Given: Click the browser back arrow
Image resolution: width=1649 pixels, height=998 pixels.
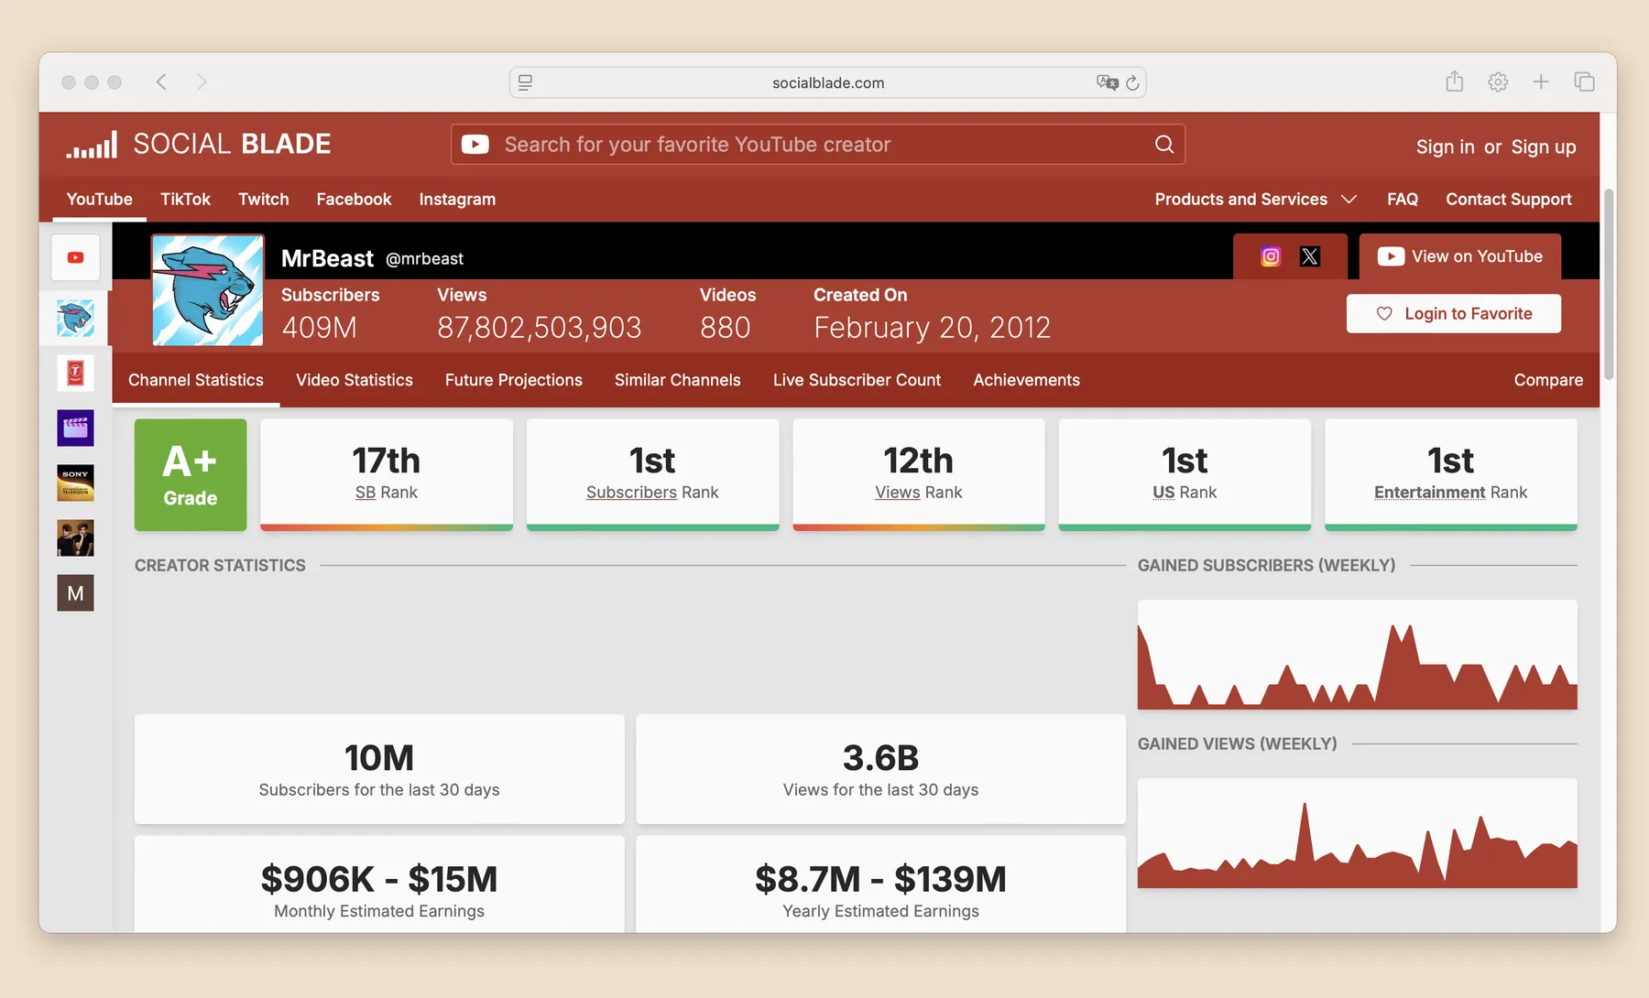Looking at the screenshot, I should point(161,82).
